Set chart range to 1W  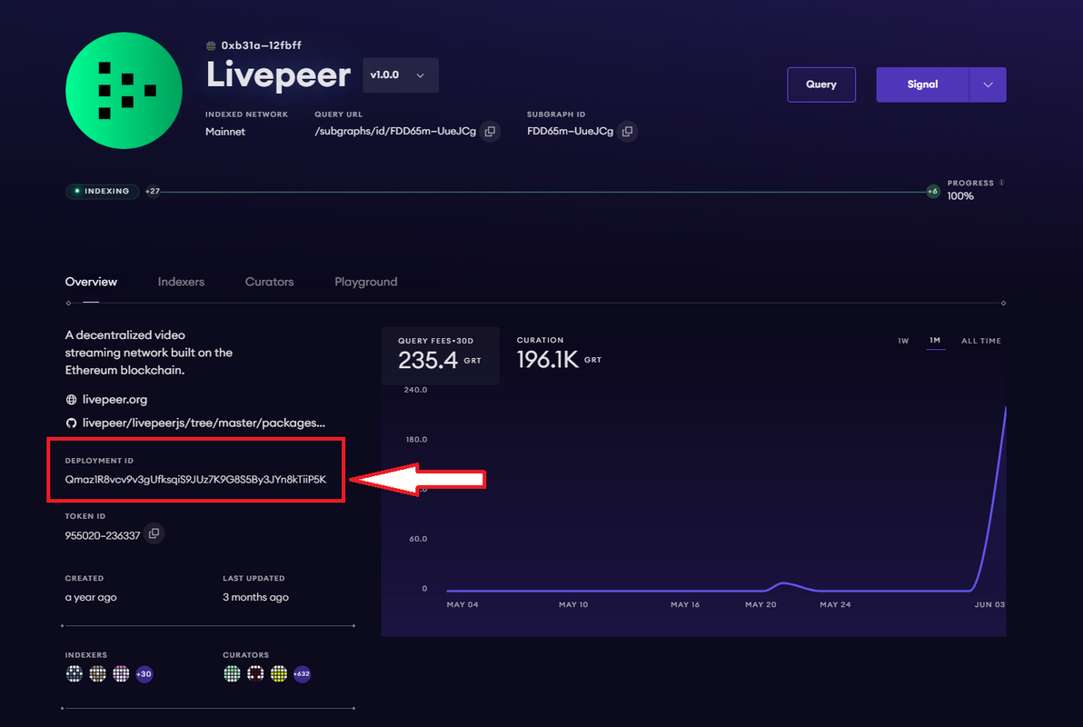(903, 341)
